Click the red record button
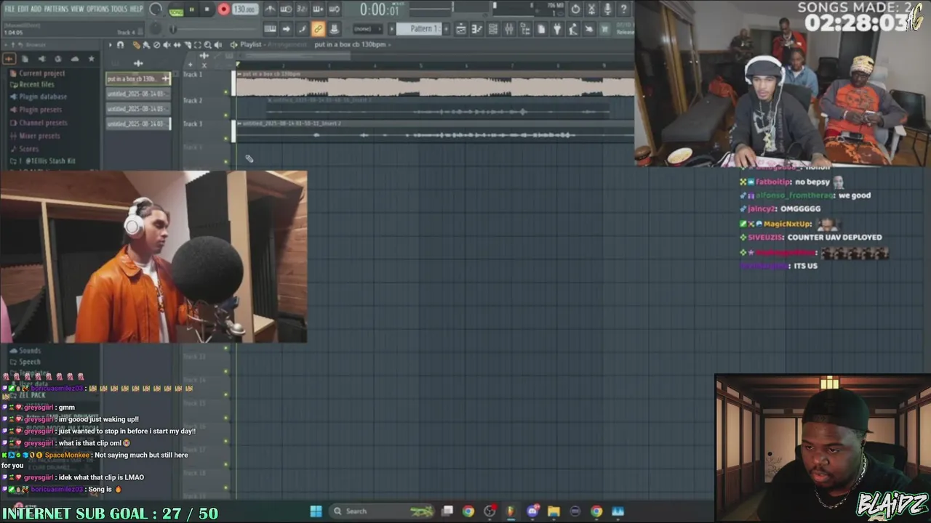 tap(224, 9)
